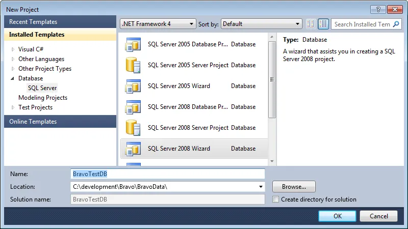Viewport: 408px width, 229px height.
Task: Select SQL Server under Database
Action: pyautogui.click(x=42, y=88)
